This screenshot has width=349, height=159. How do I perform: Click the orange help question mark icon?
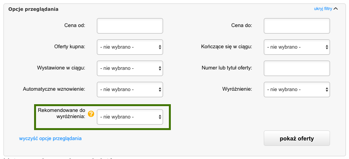point(91,114)
